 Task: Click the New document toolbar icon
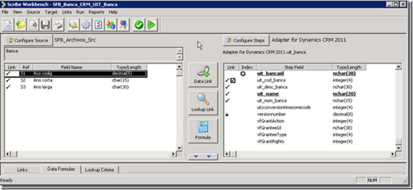(8, 25)
